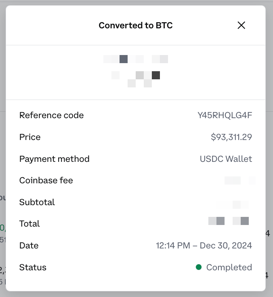Click the blurred Total amount
The width and height of the screenshot is (273, 297).
(x=229, y=221)
